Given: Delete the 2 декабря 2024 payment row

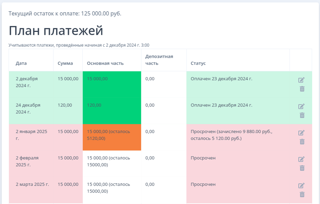Looking at the screenshot, I should click(x=302, y=89).
